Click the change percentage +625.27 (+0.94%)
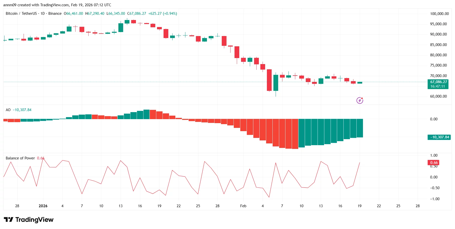This screenshot has height=229, width=455. pos(163,14)
